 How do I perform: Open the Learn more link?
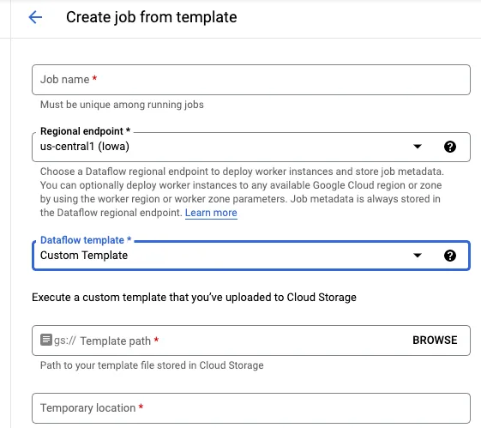(211, 213)
